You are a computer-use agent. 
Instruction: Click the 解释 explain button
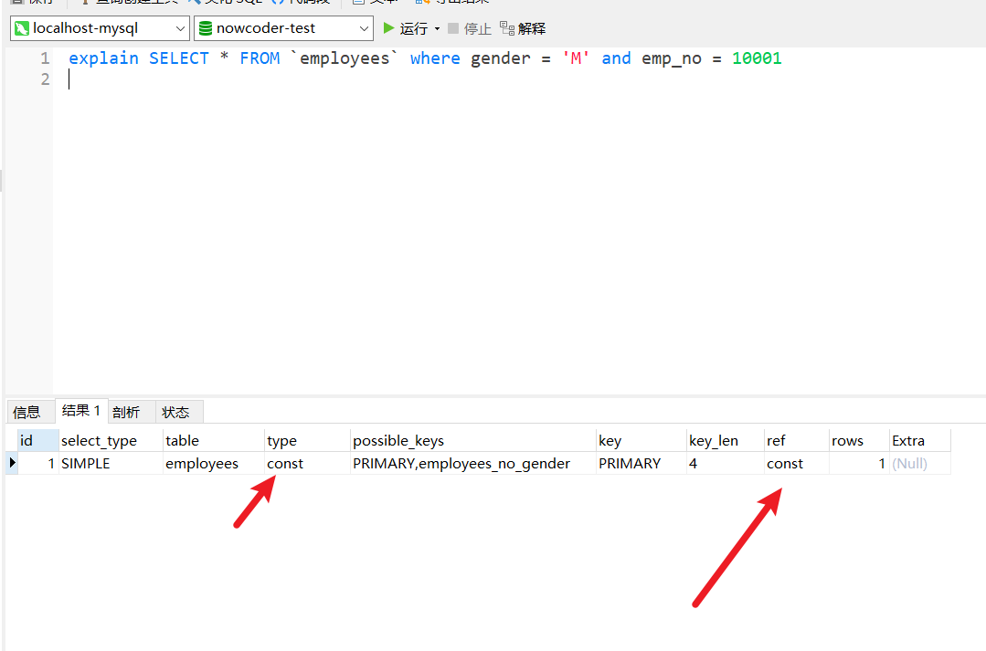(x=523, y=28)
